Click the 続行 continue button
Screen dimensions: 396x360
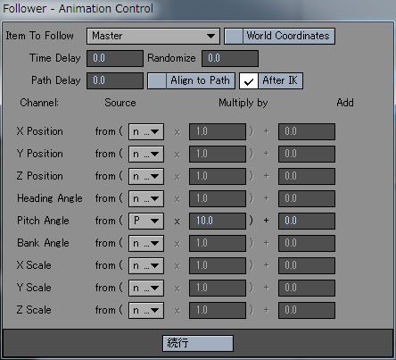[x=198, y=343]
